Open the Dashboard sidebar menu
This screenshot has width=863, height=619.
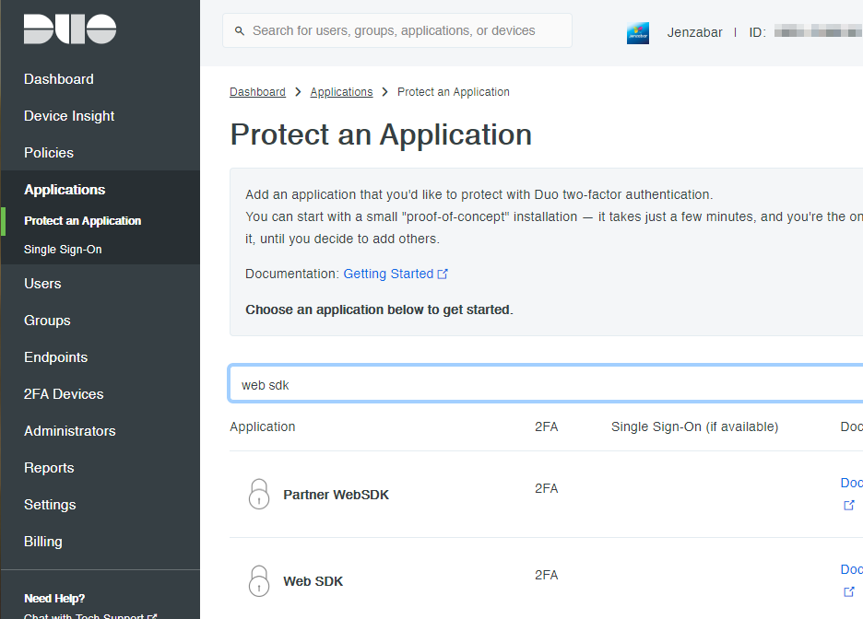(x=59, y=79)
